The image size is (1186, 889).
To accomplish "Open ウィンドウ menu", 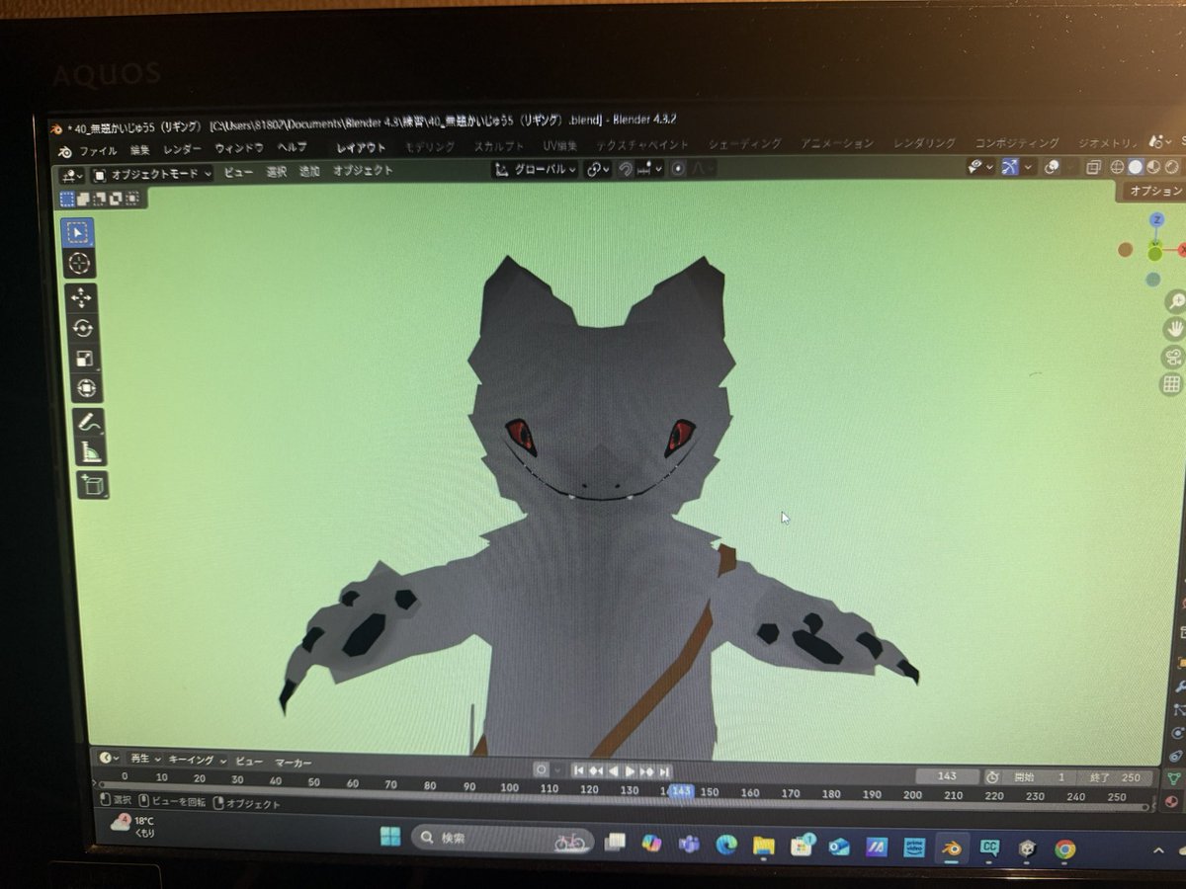I will coord(239,149).
